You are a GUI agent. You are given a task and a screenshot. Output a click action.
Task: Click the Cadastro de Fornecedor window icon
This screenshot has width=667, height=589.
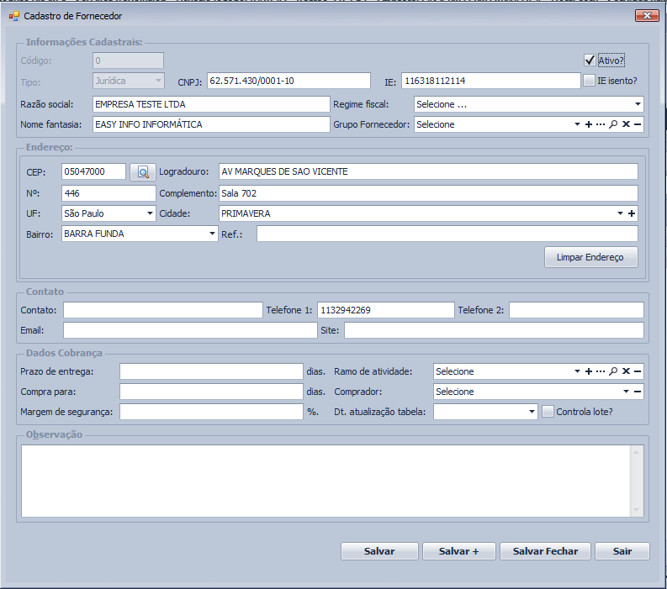click(14, 16)
